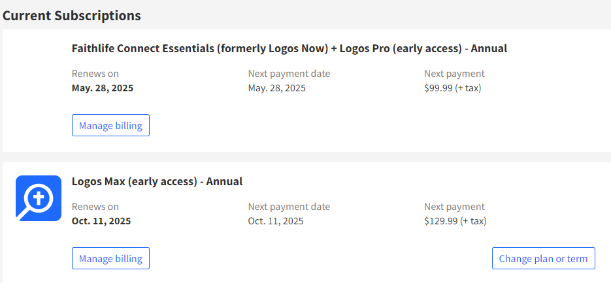
Task: Select the $99.99 (+ tax) payment amount
Action: (x=453, y=88)
